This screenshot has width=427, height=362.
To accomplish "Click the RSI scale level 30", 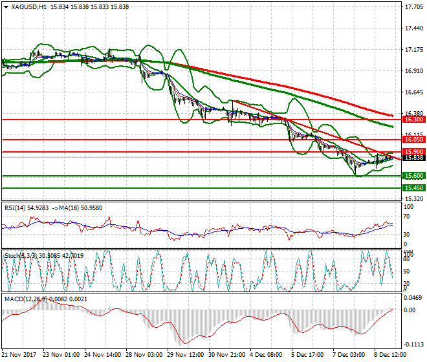I will click(x=406, y=235).
